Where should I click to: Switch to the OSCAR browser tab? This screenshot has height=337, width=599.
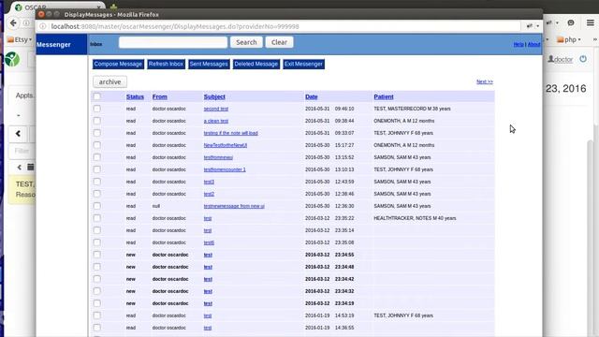pyautogui.click(x=57, y=7)
